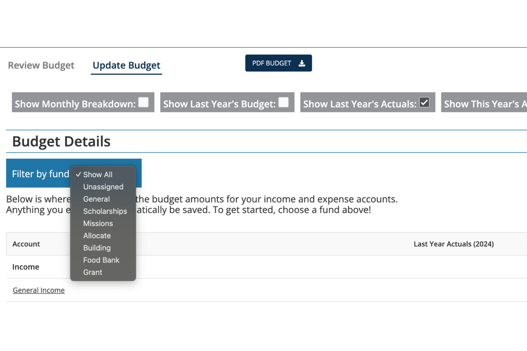Click the Filter by fund label
The height and width of the screenshot is (351, 527).
[40, 174]
